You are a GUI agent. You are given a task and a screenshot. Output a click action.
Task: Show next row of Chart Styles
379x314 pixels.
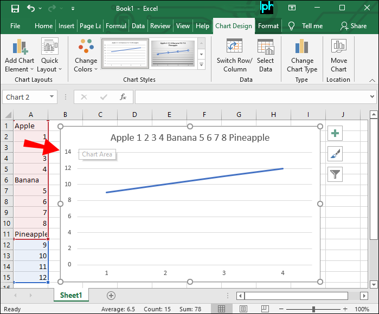pyautogui.click(x=201, y=54)
